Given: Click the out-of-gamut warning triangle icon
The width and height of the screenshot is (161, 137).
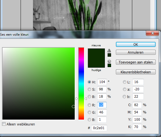Looking at the screenshot, I should pyautogui.click(x=109, y=51).
